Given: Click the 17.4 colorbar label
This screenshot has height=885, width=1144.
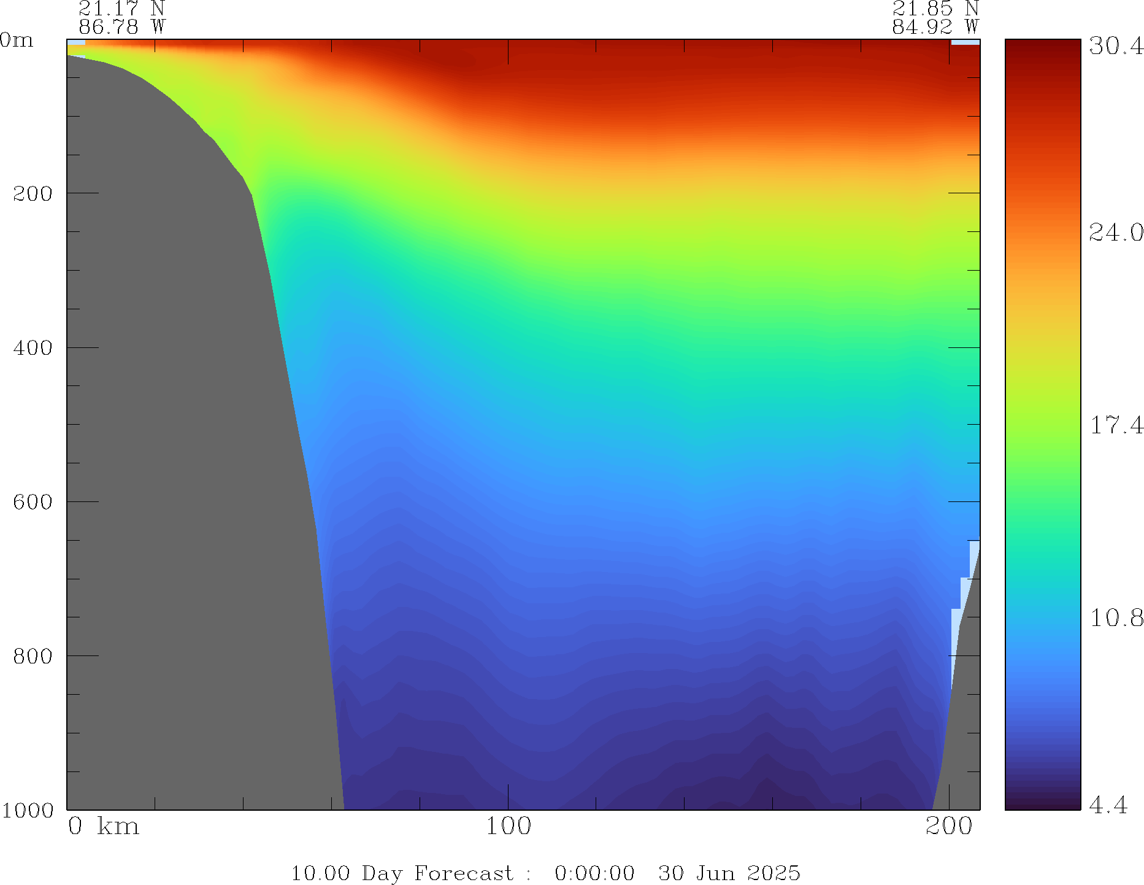Looking at the screenshot, I should point(1115,425).
